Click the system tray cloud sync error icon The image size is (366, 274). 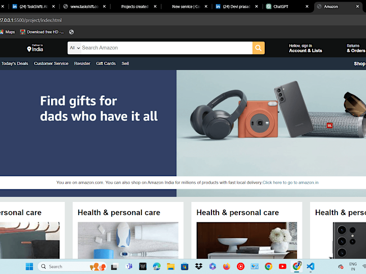tap(341, 266)
